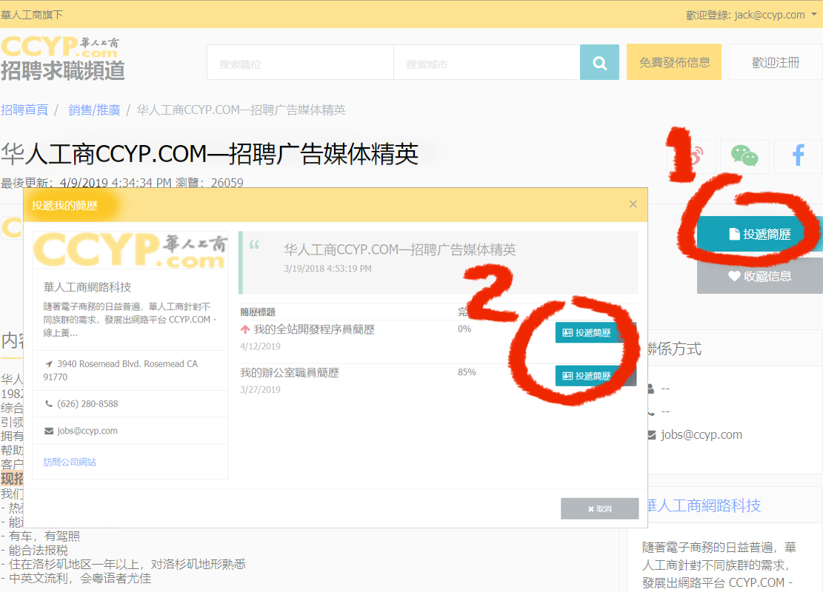Share the job via the Facebook icon

(798, 155)
